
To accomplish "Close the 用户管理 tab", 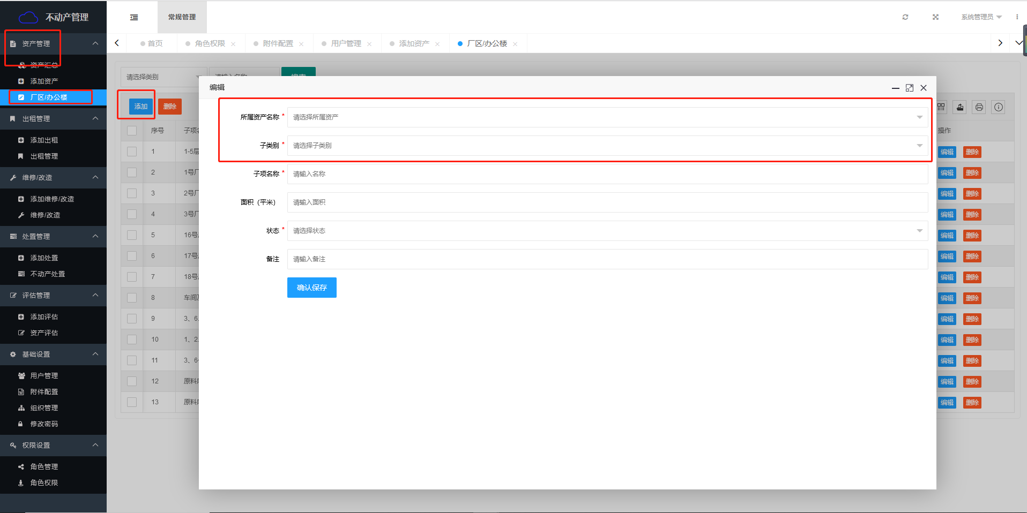I will (x=369, y=44).
